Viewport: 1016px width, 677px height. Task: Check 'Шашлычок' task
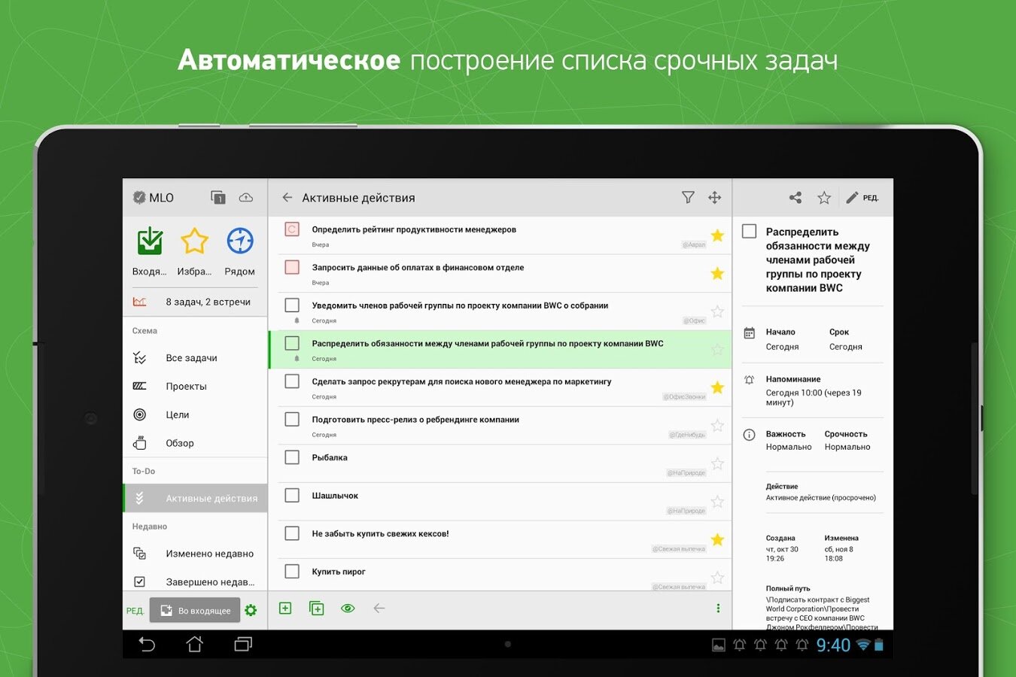click(292, 495)
